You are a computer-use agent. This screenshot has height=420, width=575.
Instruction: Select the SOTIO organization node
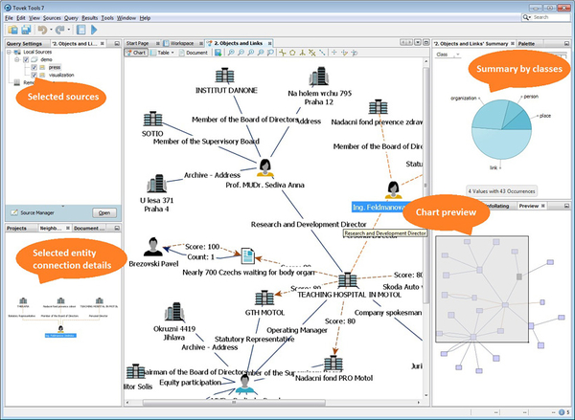coord(153,119)
